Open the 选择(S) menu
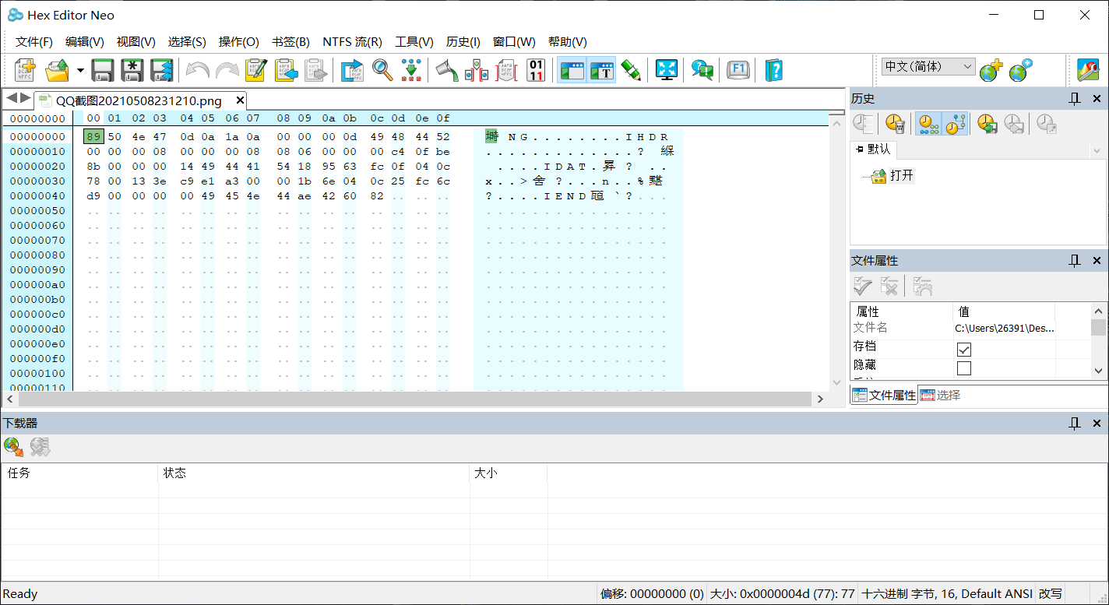 187,42
